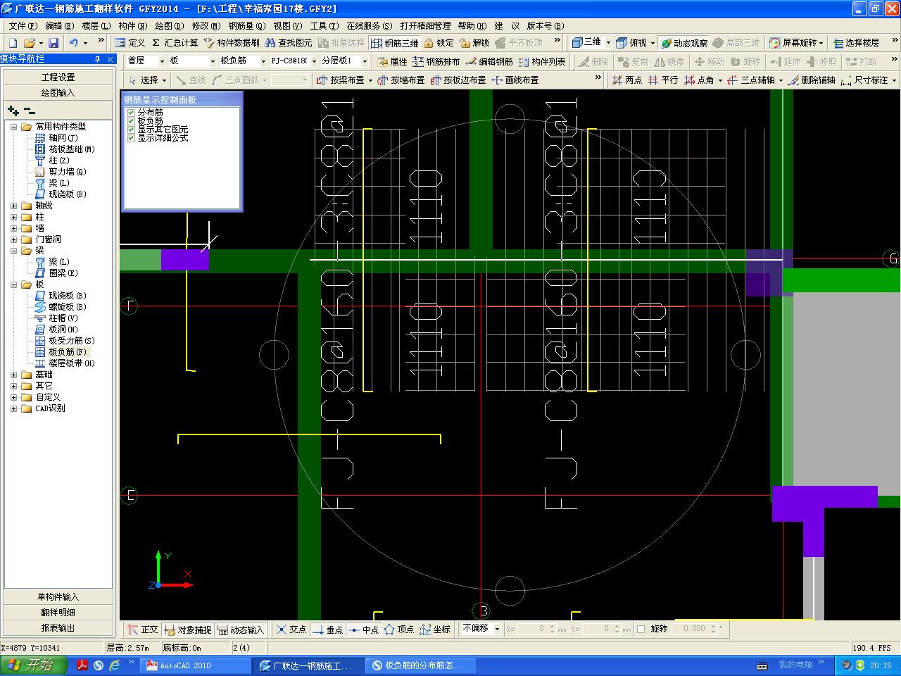The height and width of the screenshot is (676, 901).
Task: Open 钢筋排布 rebar layout
Action: click(x=436, y=62)
